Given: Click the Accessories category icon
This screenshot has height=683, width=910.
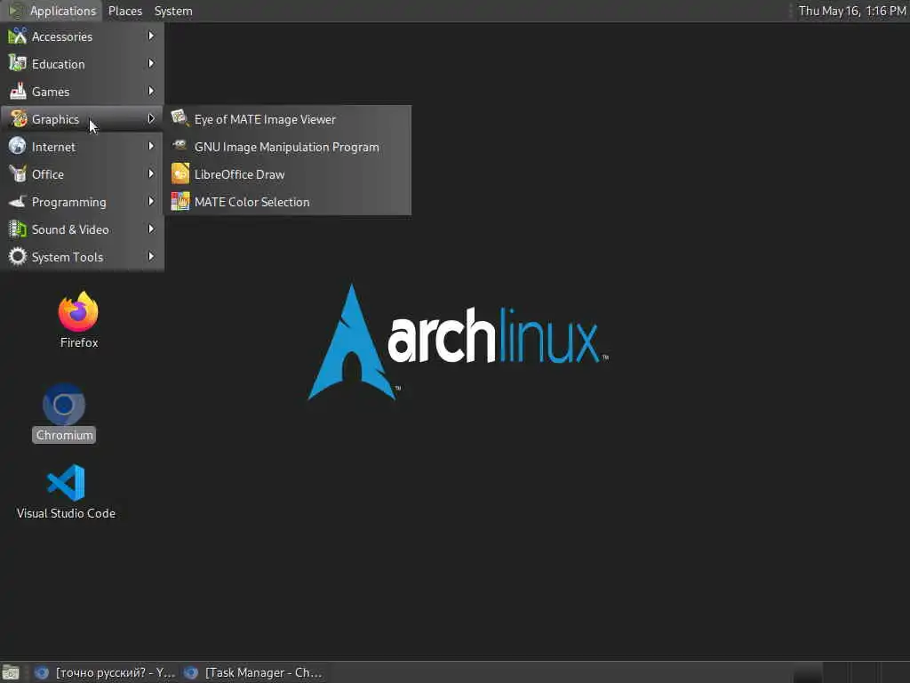Looking at the screenshot, I should [x=18, y=36].
